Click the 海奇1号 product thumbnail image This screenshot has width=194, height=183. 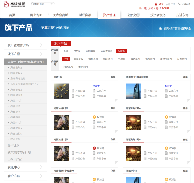point(61,91)
